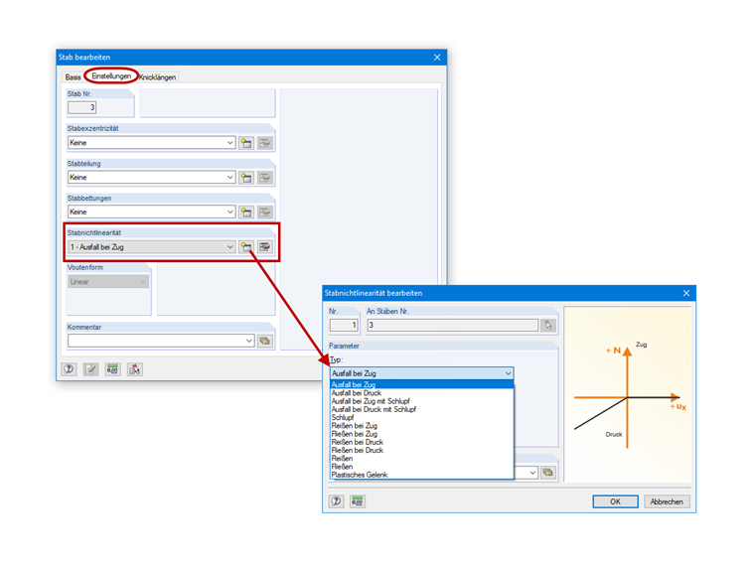The width and height of the screenshot is (755, 566).
Task: Click the An Stäben Nr. field
Action: point(453,326)
